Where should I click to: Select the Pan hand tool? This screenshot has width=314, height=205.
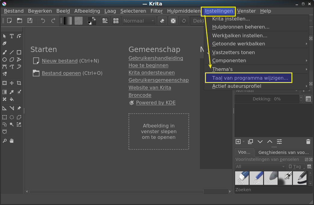(x=12, y=141)
